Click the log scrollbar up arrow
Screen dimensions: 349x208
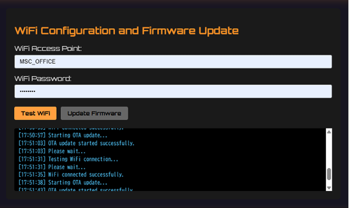pyautogui.click(x=328, y=132)
